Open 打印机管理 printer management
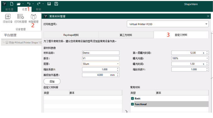Image resolution: width=213 pixels, height=118 pixels. pos(20,18)
